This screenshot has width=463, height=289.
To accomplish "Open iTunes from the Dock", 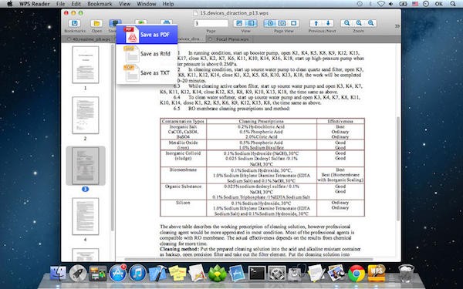I will coord(137,273).
